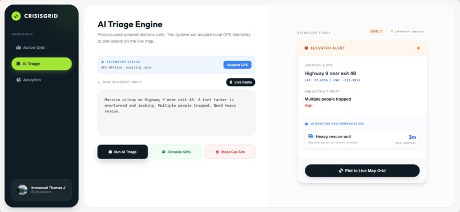Viewport: 460px width, 212px height.
Task: Click the Heavy rescue unit recommendation card
Action: 362,139
